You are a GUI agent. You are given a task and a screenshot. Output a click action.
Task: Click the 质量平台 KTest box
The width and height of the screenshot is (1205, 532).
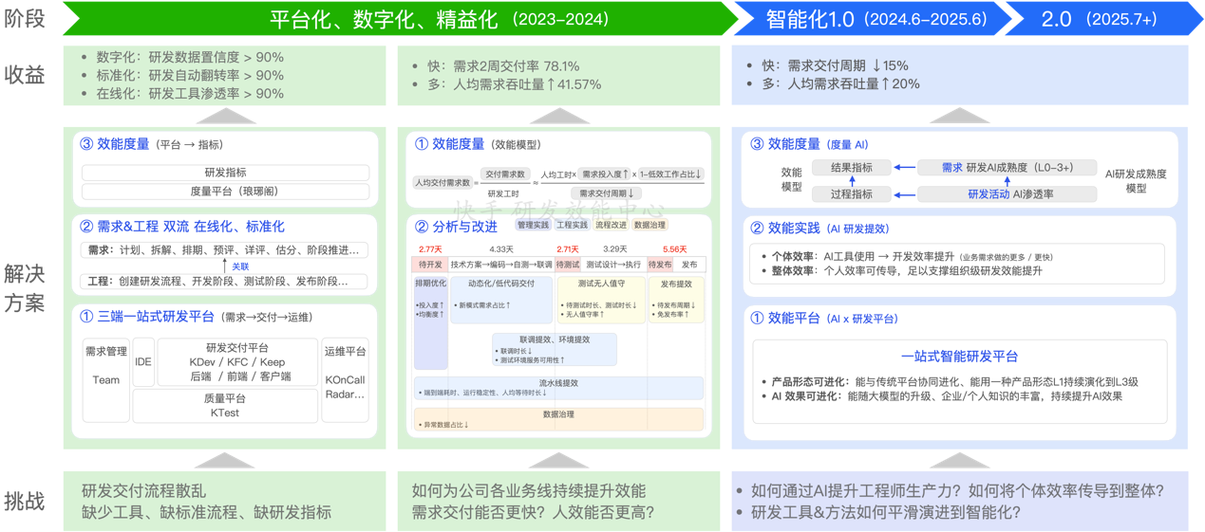pos(225,406)
